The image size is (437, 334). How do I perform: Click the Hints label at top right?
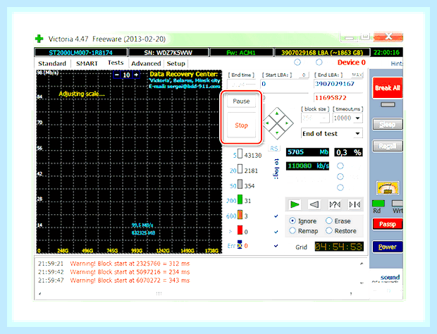397,63
